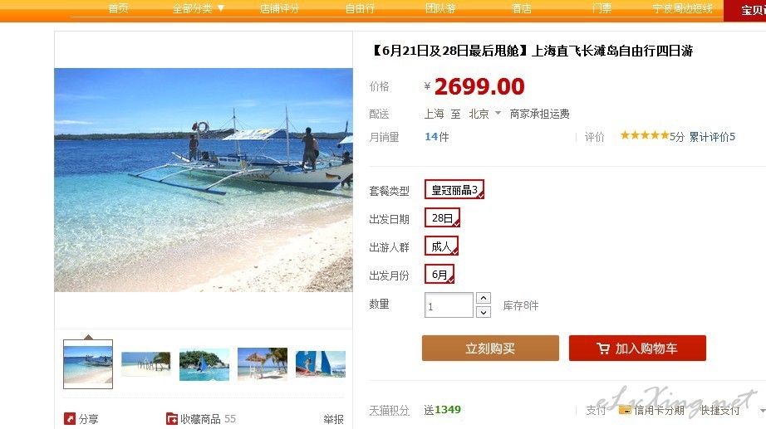Click the 立刻购买 buy now button
The height and width of the screenshot is (429, 766).
[x=490, y=348]
